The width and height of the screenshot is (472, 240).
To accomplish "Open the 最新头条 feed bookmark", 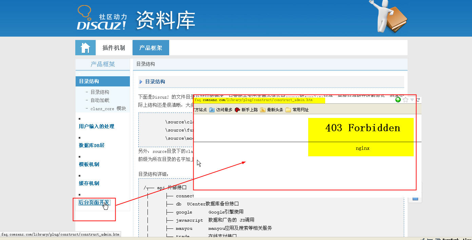I will [272, 110].
